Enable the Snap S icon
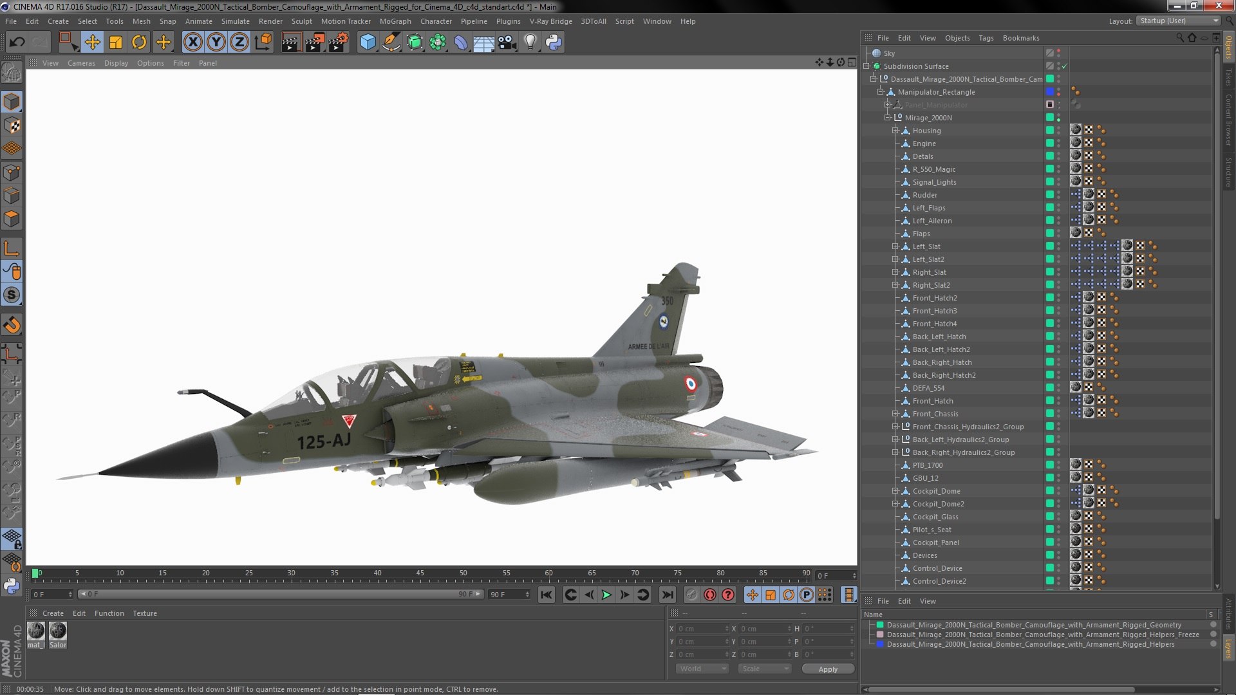Viewport: 1236px width, 695px height. (x=12, y=295)
